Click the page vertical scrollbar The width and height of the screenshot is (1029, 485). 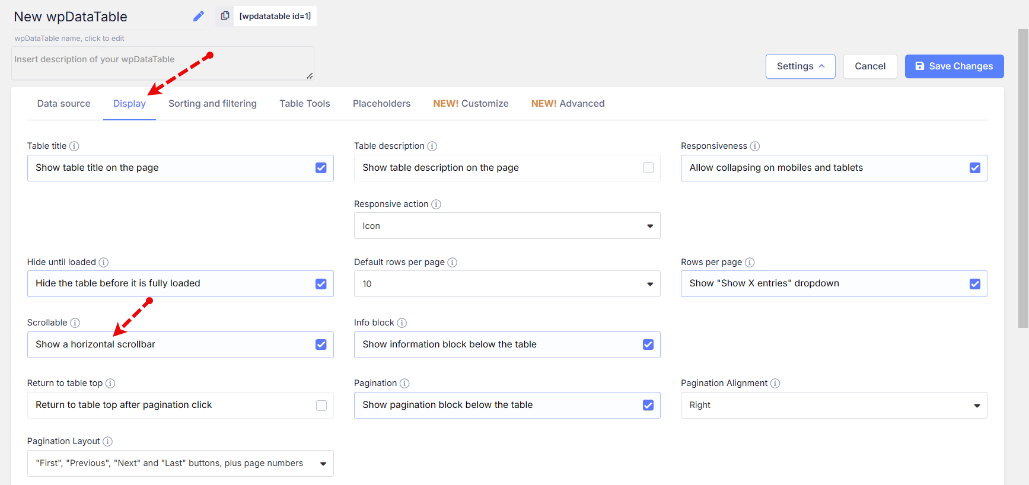(1023, 178)
